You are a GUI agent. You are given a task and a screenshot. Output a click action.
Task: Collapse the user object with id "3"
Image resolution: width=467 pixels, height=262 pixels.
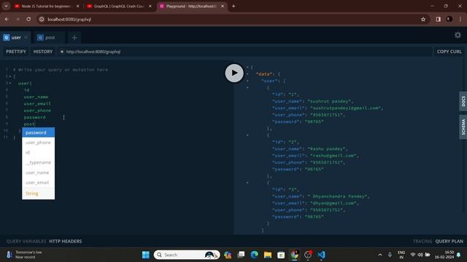pyautogui.click(x=247, y=183)
